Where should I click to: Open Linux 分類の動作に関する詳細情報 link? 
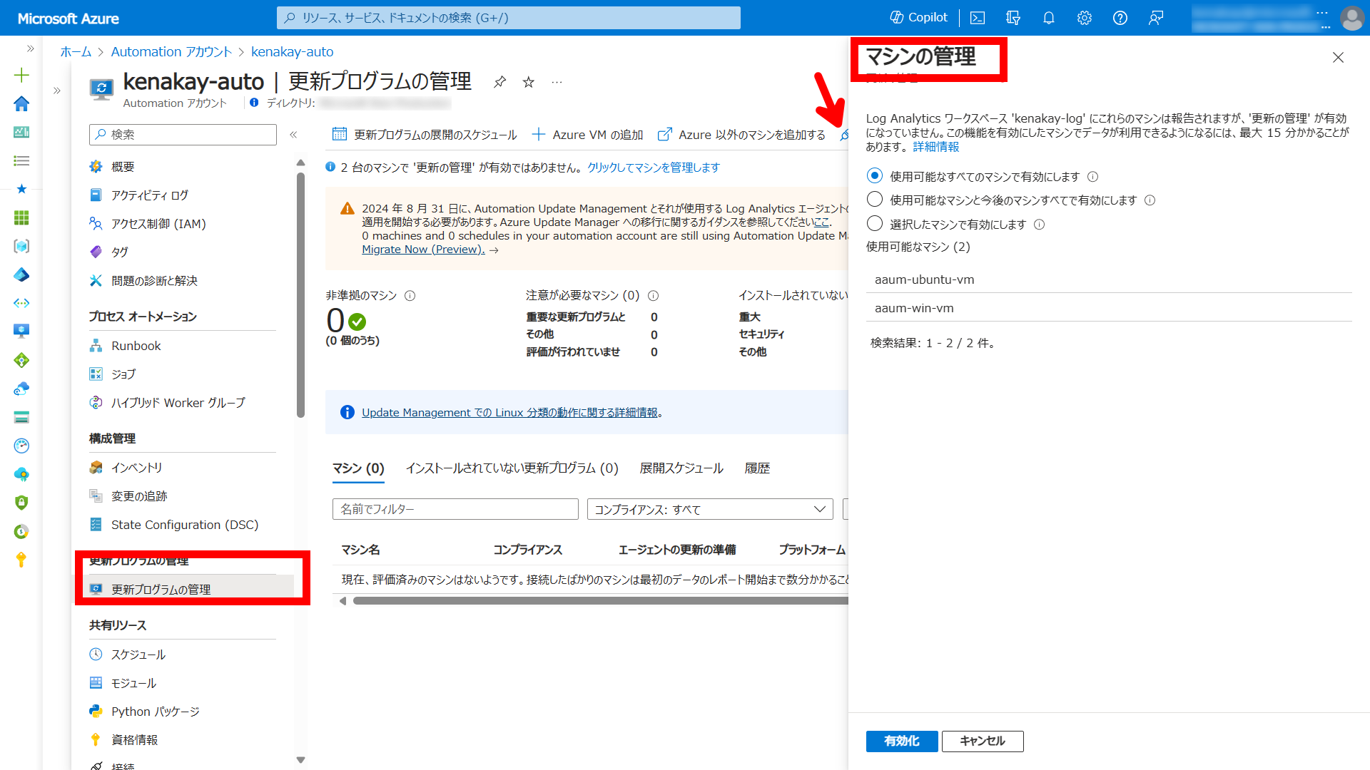512,413
